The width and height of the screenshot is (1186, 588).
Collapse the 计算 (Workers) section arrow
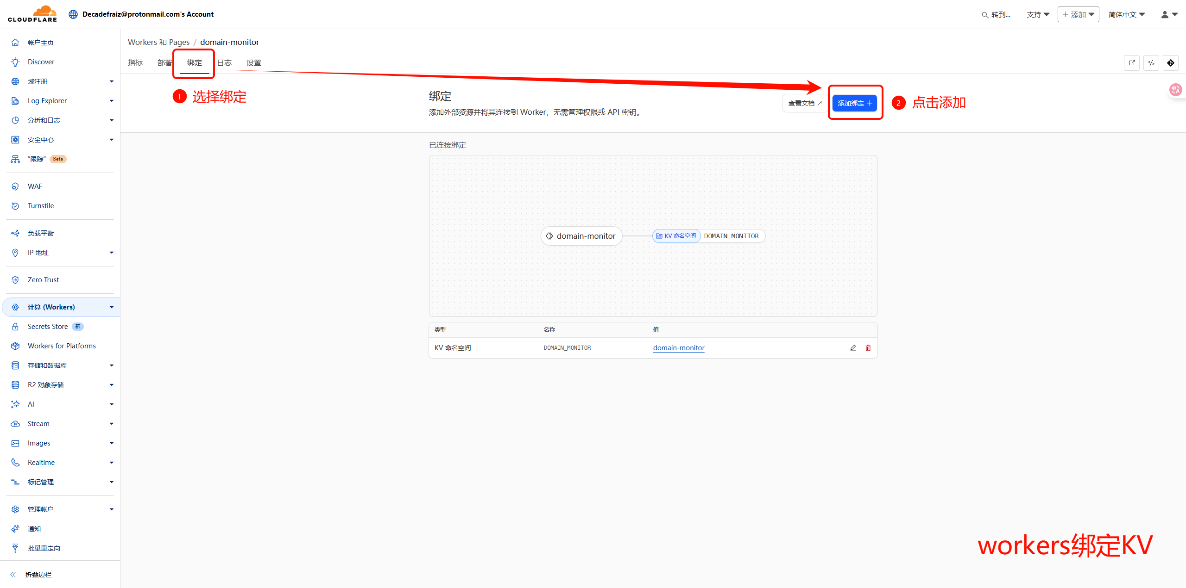point(112,307)
